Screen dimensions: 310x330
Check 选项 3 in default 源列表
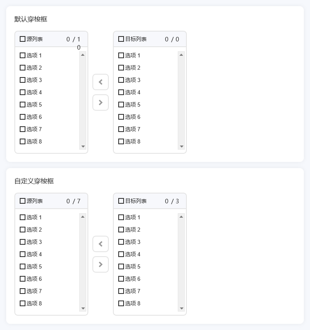pyautogui.click(x=23, y=80)
